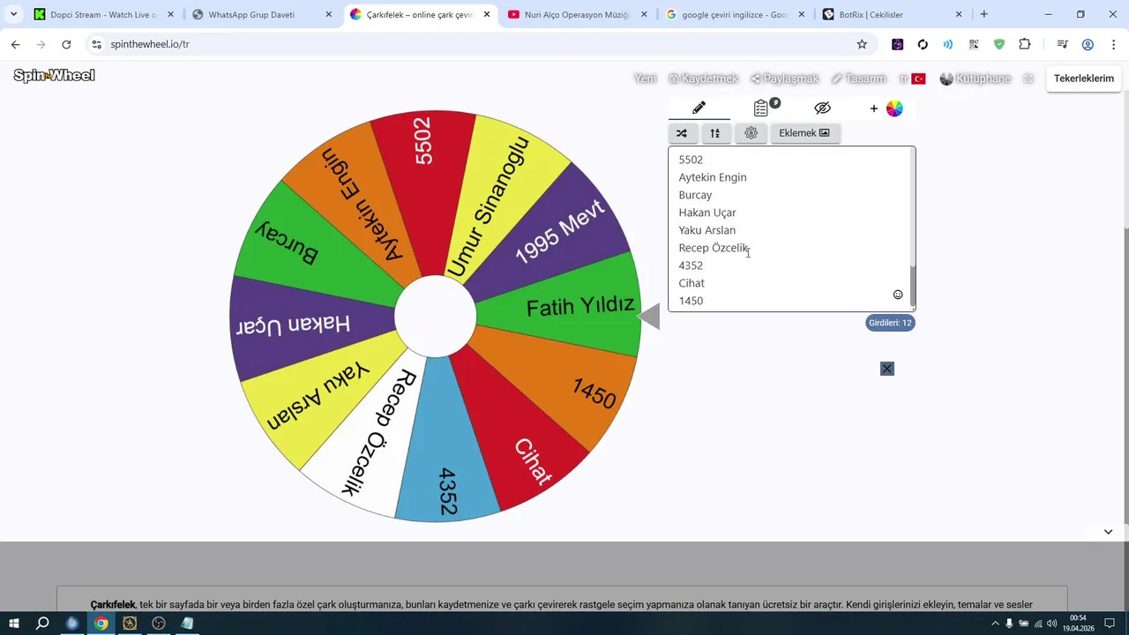The width and height of the screenshot is (1129, 635).
Task: Switch to the WhatsApp Grup Daveti tab
Action: click(x=262, y=14)
